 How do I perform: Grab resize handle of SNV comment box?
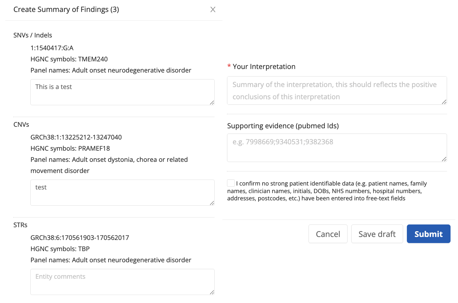212,103
